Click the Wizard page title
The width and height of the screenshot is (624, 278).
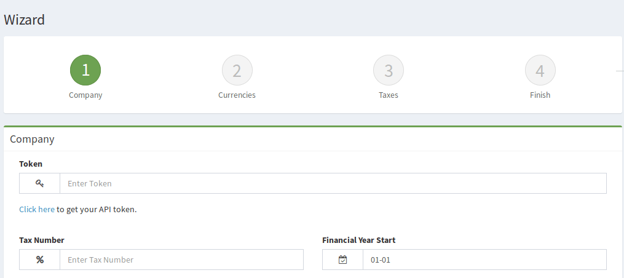tap(24, 19)
